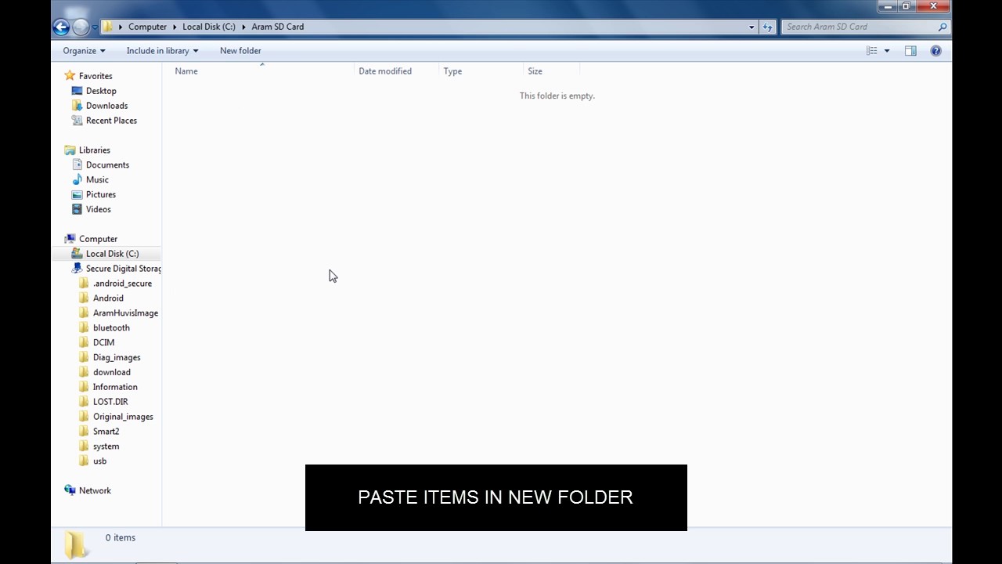The width and height of the screenshot is (1002, 564).
Task: Select the Computer breadcrumb in address bar
Action: (147, 27)
